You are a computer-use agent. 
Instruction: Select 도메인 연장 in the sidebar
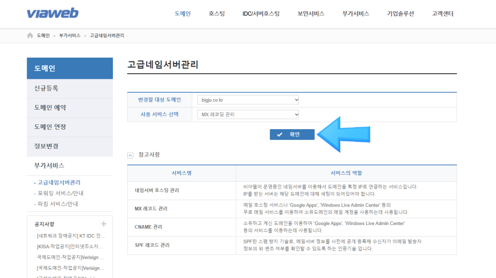click(70, 127)
